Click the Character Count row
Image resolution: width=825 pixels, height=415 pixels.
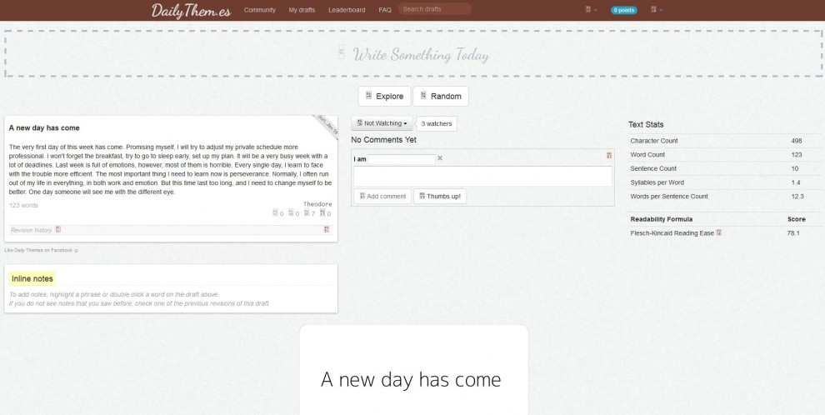(x=725, y=141)
